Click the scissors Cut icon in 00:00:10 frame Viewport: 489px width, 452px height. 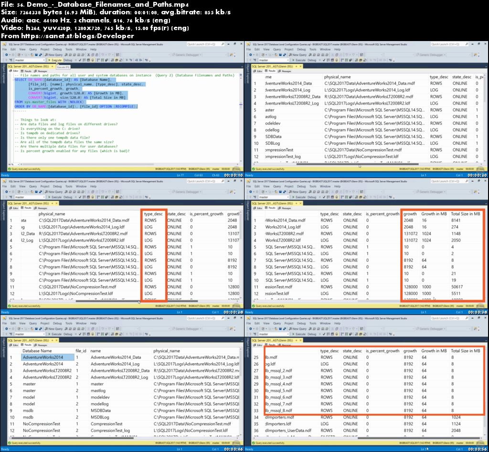(x=88, y=54)
